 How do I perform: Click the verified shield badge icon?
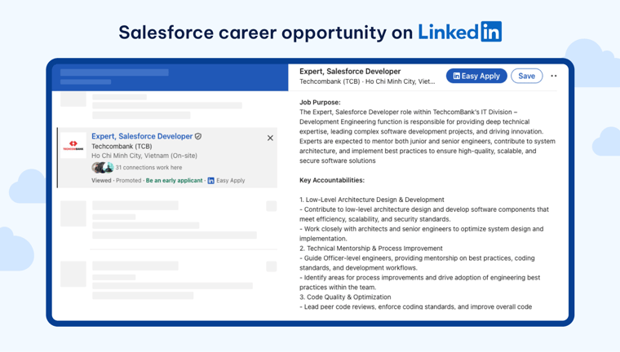click(x=198, y=137)
